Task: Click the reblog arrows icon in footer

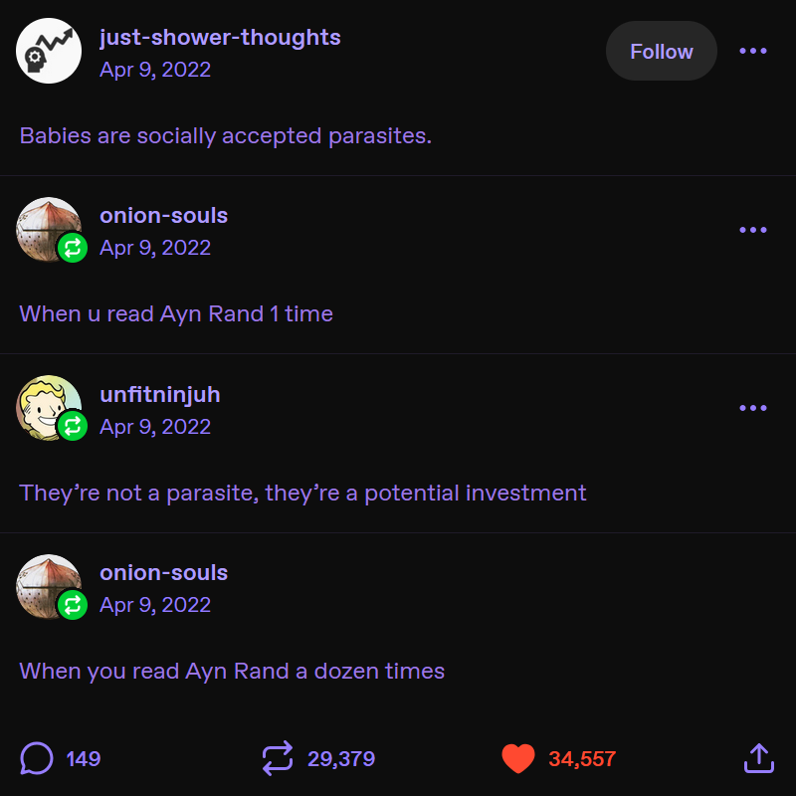Action: [278, 759]
